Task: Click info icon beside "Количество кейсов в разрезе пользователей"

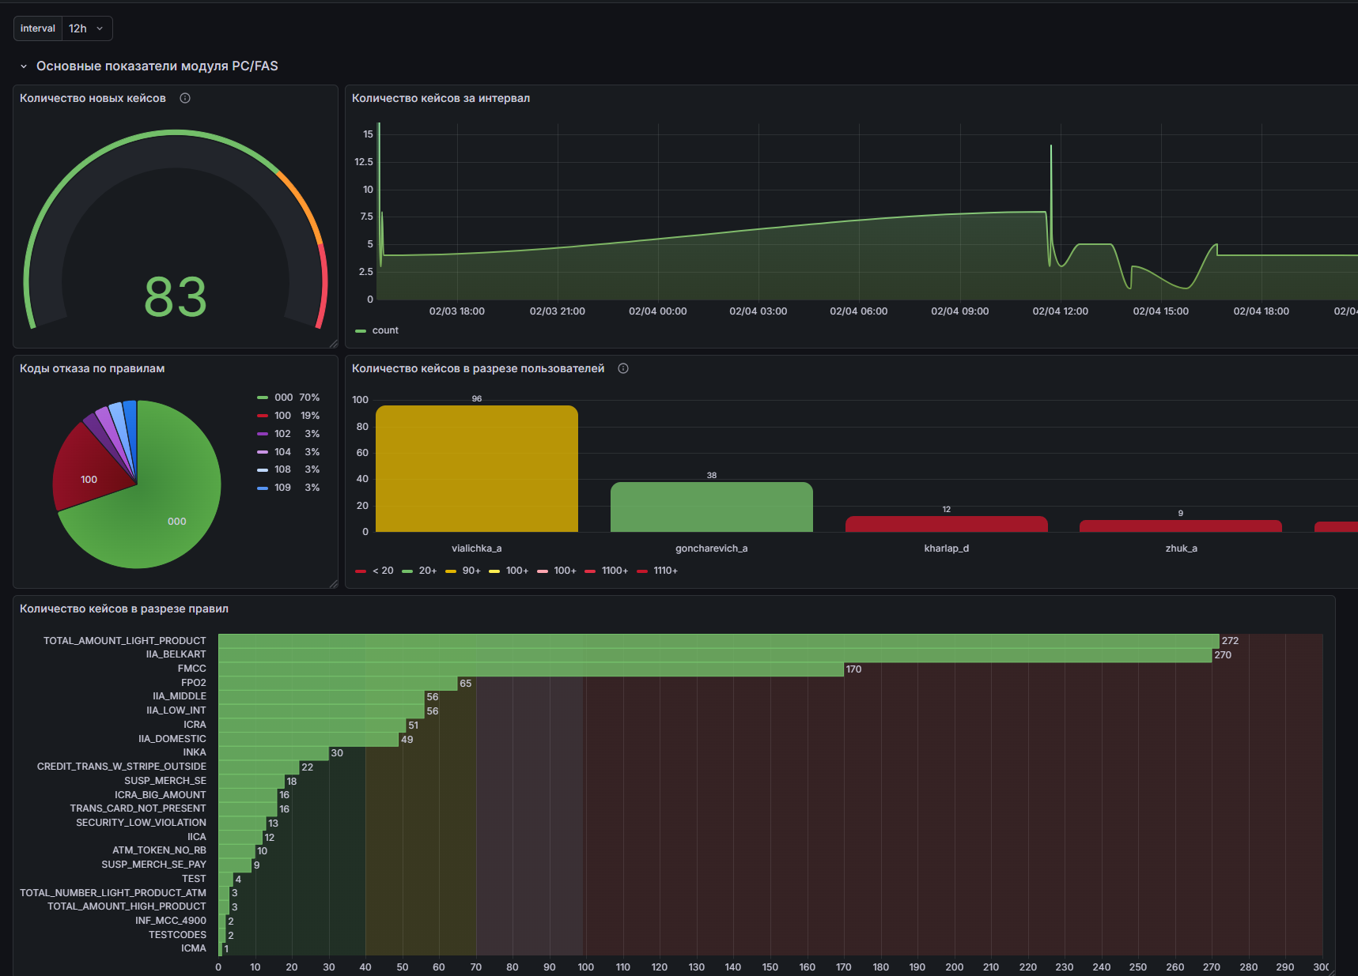Action: pyautogui.click(x=623, y=368)
